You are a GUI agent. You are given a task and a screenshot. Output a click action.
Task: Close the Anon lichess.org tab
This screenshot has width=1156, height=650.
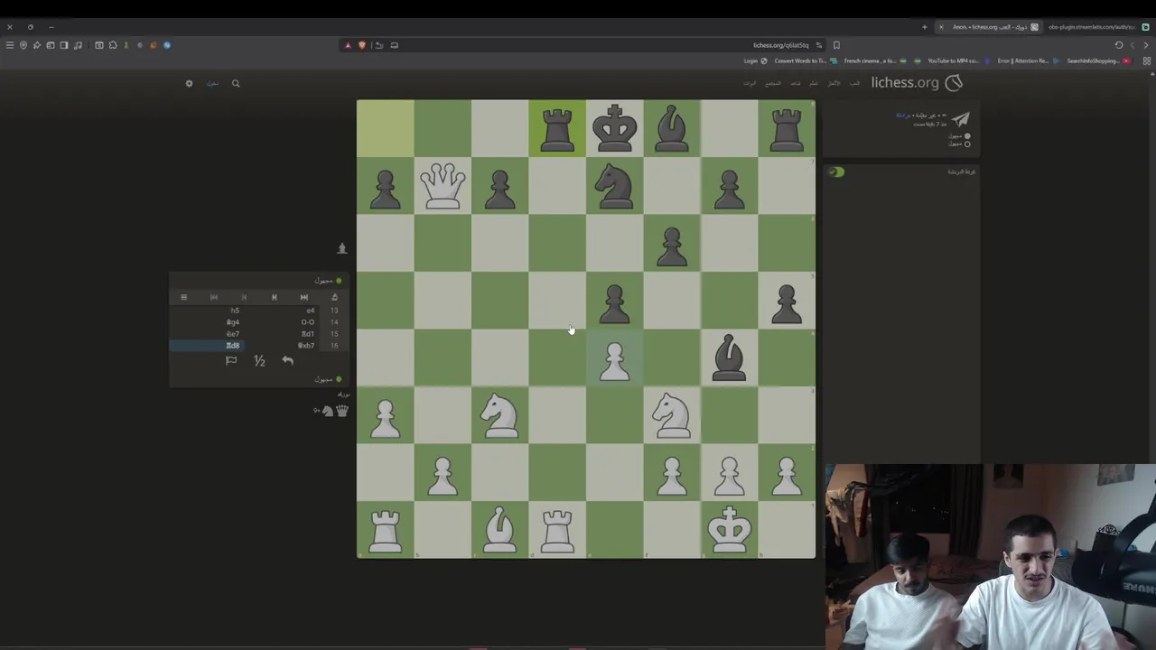(941, 27)
